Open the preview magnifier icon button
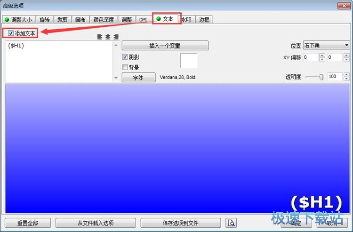Image resolution: width=353 pixels, height=232 pixels. click(x=231, y=223)
